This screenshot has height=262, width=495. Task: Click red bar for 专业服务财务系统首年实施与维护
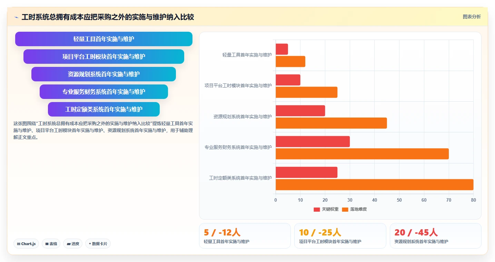point(313,142)
